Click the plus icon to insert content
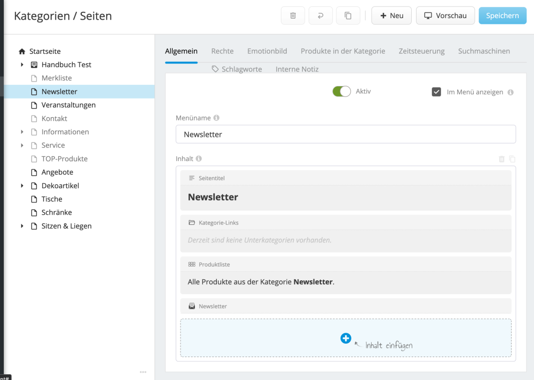 tap(345, 338)
